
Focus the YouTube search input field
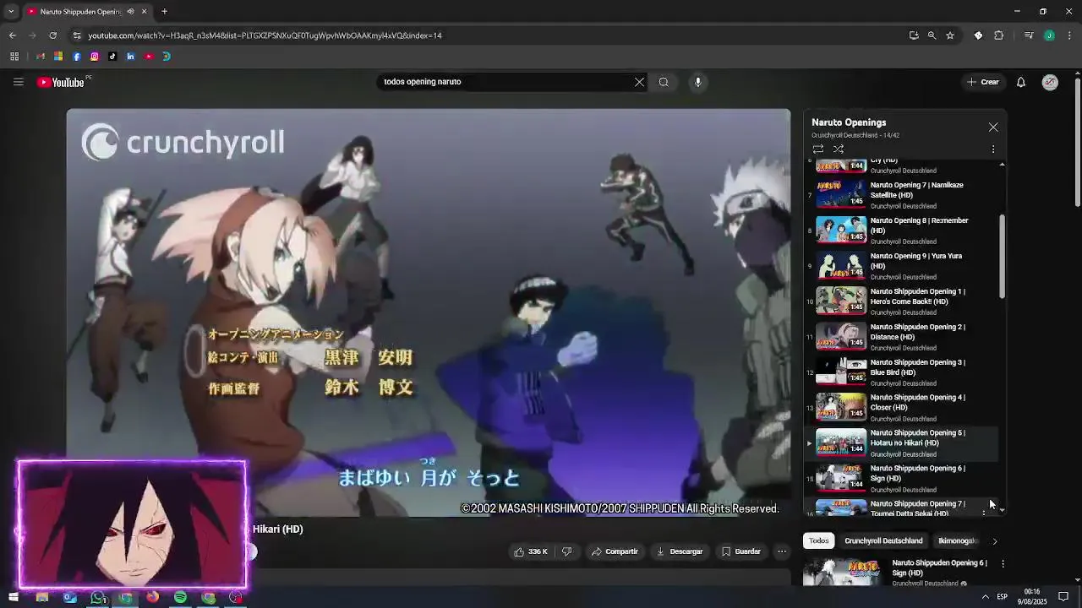pyautogui.click(x=504, y=82)
